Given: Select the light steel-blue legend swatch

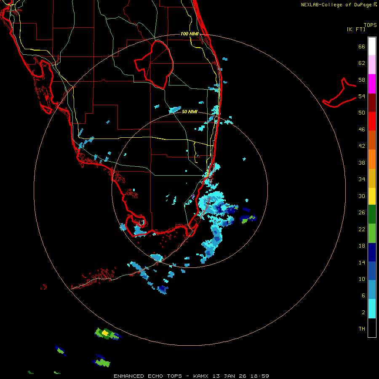Looking at the screenshot, I should click(x=372, y=290).
